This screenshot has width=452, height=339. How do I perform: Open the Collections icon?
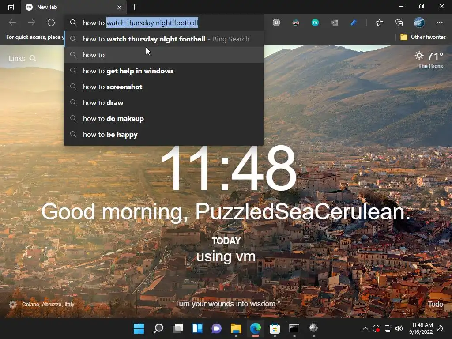(x=399, y=23)
